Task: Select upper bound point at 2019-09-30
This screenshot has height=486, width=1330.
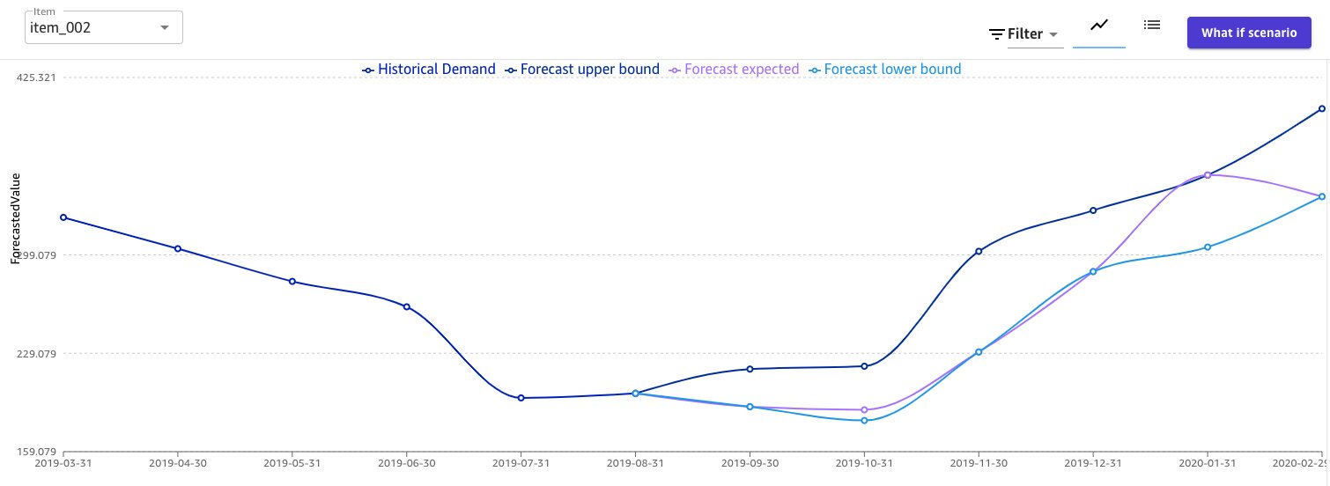Action: pyautogui.click(x=750, y=369)
